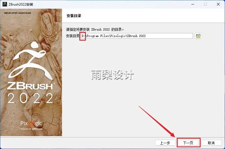The width and height of the screenshot is (225, 149).
Task: Click the ZBrush 2022 artwork banner image
Action: tap(31, 72)
